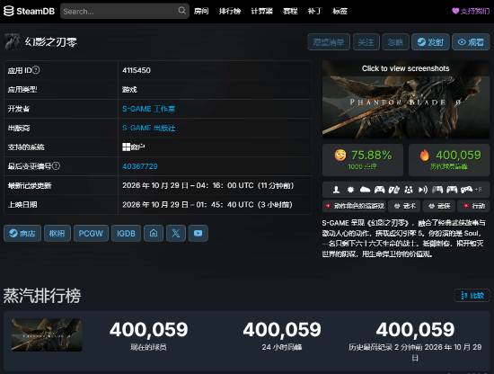494x374 pixels.
Task: Click the 枢纽 hub button
Action: pos(57,234)
